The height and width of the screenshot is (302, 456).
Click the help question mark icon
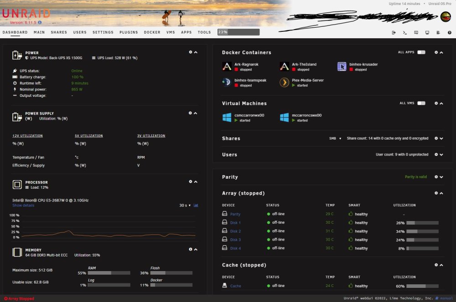click(x=449, y=32)
